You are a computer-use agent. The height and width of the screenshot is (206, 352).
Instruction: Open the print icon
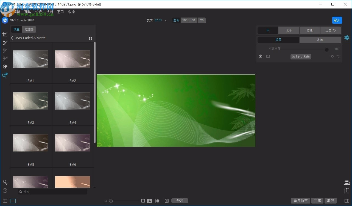click(347, 183)
